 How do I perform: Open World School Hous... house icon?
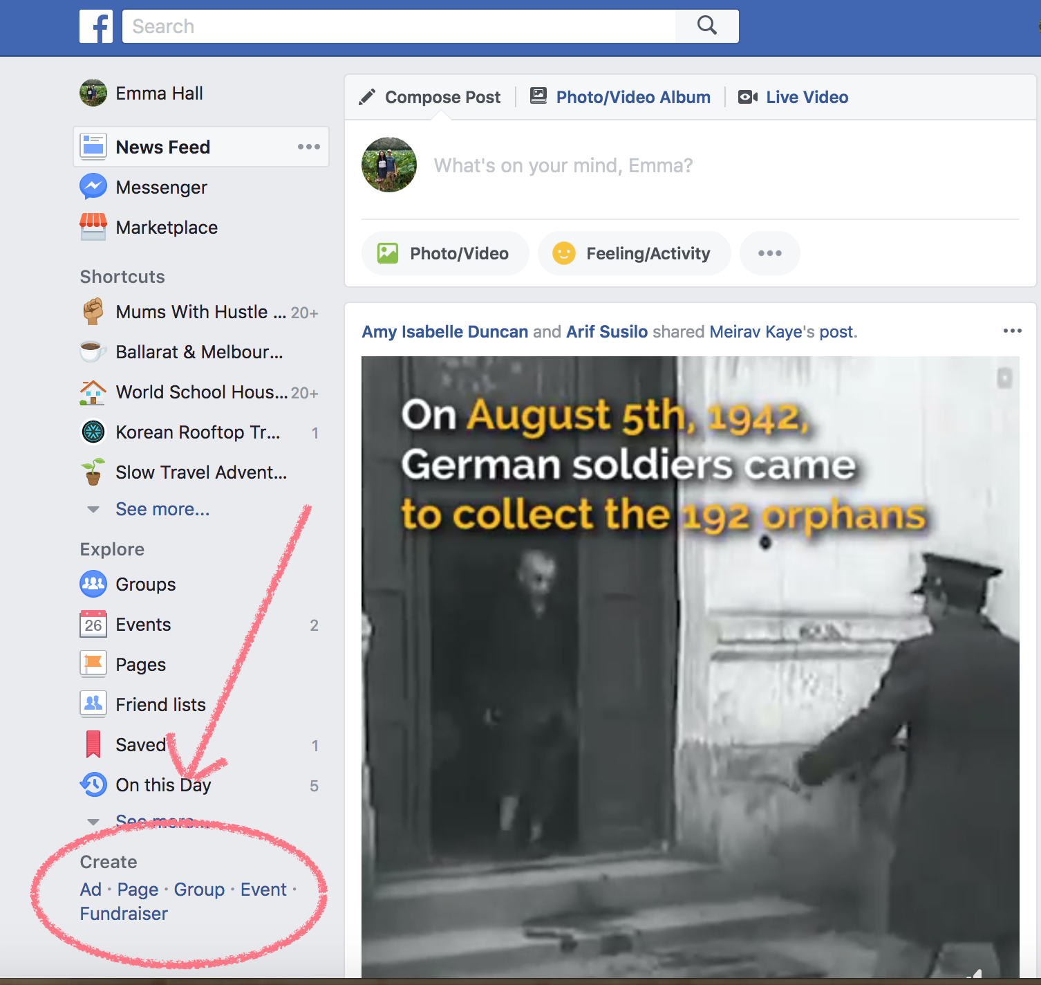coord(93,392)
